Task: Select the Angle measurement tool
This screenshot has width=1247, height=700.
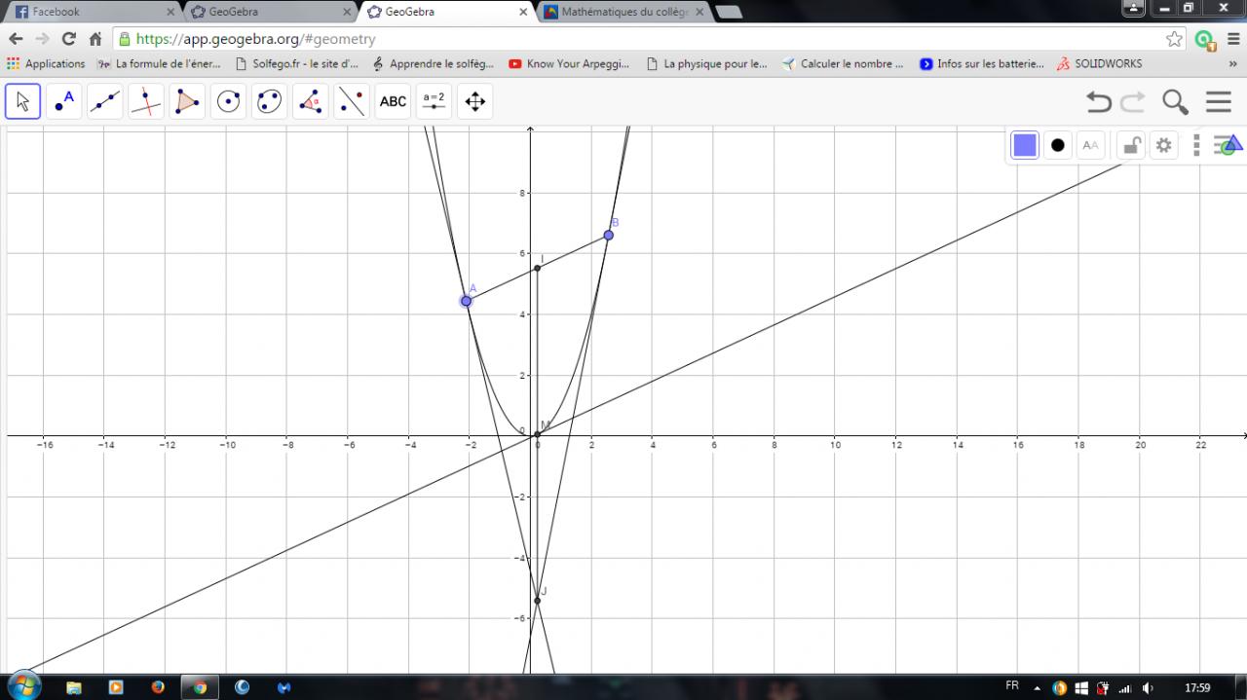Action: pos(311,101)
